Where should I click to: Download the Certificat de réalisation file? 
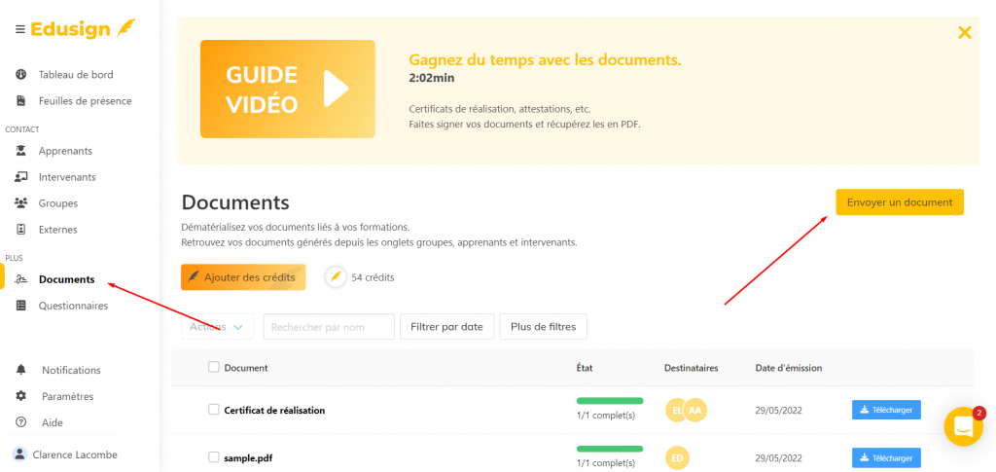coord(886,410)
